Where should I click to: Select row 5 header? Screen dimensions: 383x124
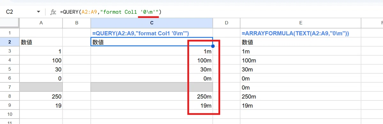point(10,69)
